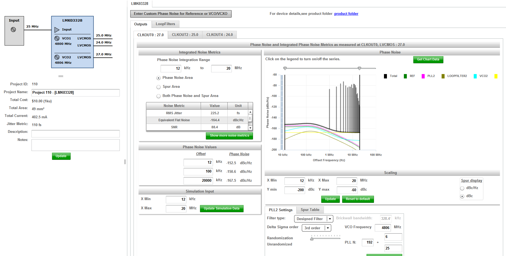Toggle the LOOPFILTER2 olive legend swatch
The width and height of the screenshot is (506, 256).
coord(443,76)
